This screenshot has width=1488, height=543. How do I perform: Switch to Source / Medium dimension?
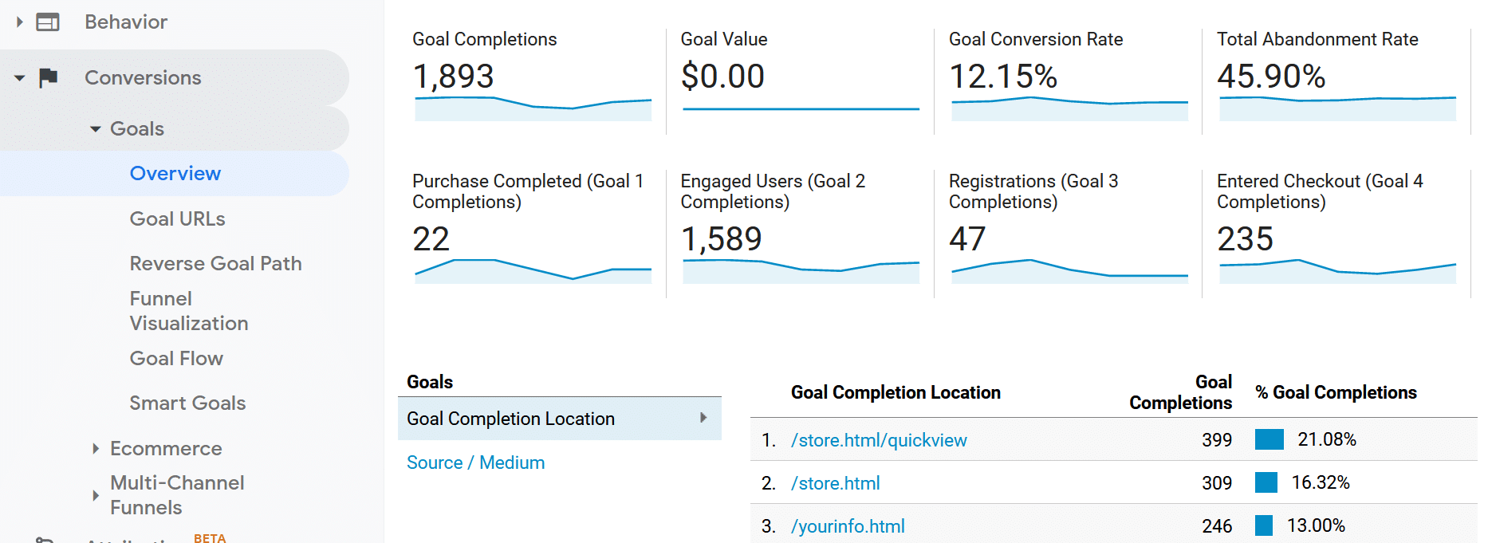(475, 462)
